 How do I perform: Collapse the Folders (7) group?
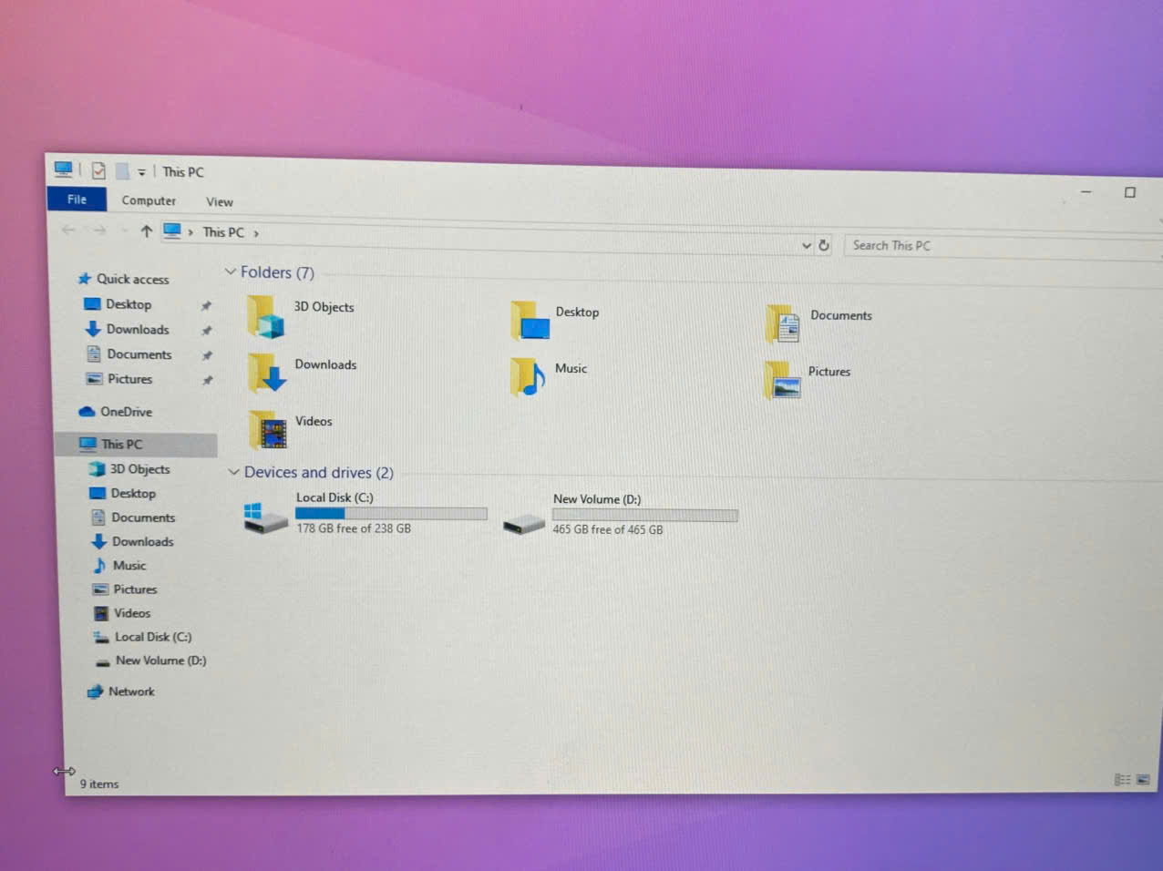[x=231, y=272]
